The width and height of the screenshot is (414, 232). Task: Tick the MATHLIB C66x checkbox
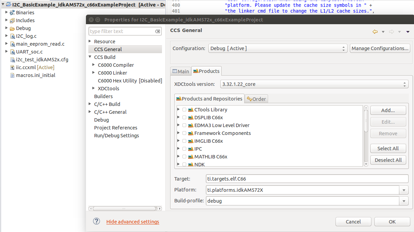point(184,157)
